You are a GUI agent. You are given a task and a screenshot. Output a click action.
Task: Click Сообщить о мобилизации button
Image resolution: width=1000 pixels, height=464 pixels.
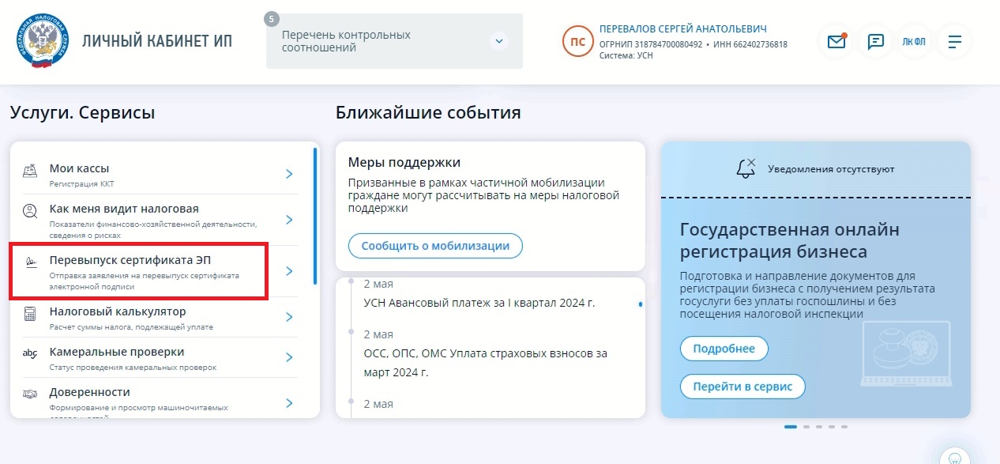[435, 245]
